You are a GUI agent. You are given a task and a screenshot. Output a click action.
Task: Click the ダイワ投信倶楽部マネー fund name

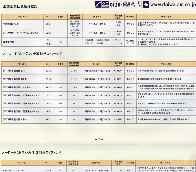pyautogui.click(x=15, y=119)
